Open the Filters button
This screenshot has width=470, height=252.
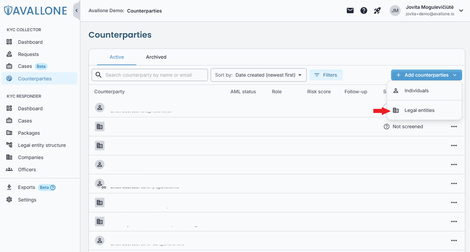326,75
